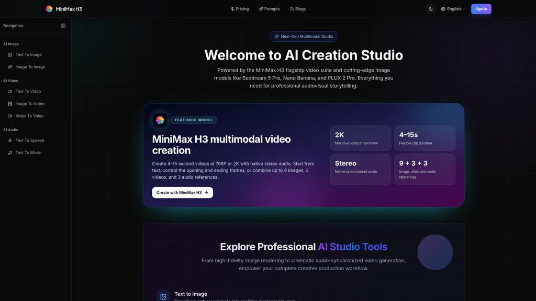Click the arrow icon in Create button

[x=206, y=193]
